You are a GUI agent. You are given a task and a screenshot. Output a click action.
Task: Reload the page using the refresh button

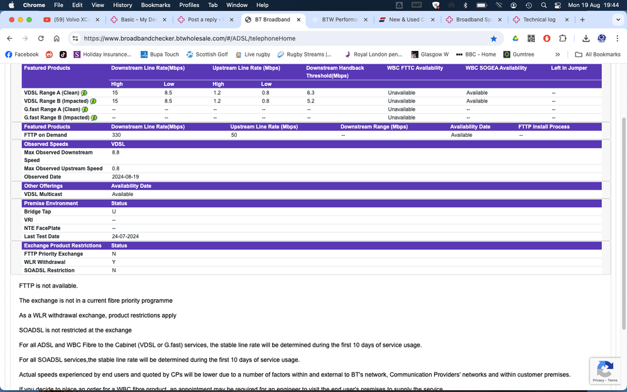coord(41,38)
